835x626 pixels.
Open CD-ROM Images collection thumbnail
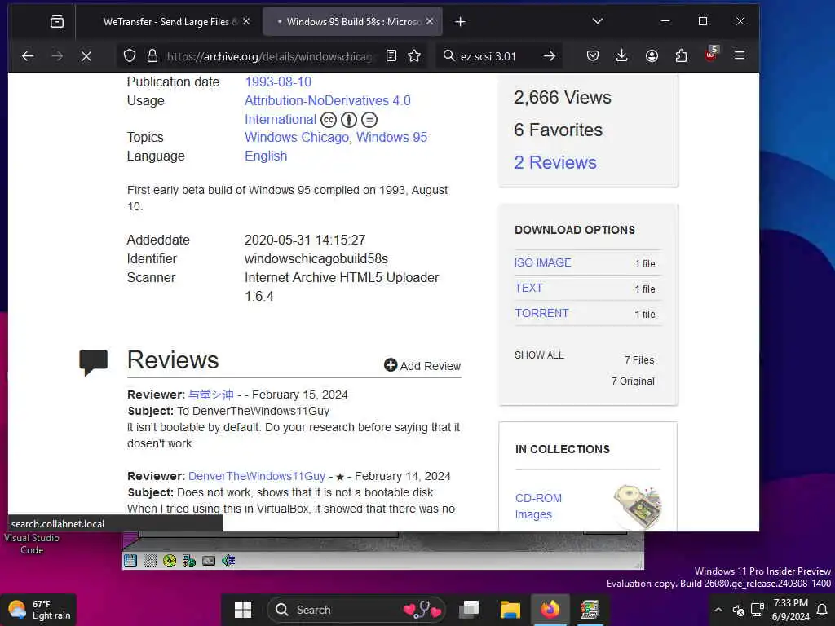637,506
